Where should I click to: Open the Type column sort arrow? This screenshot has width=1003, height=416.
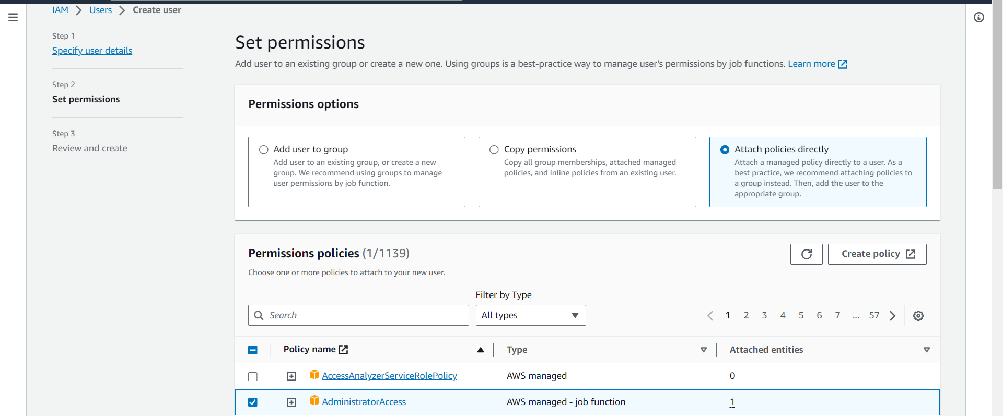point(704,350)
